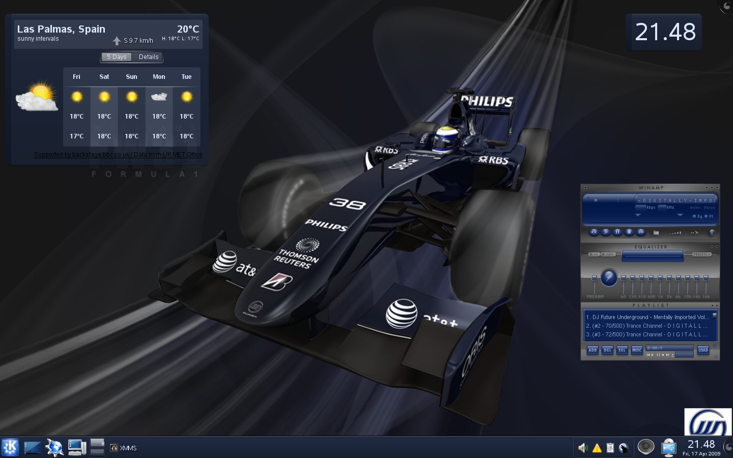Open the playlist DEL menu button
Viewport: 733px width, 458px height.
(x=607, y=350)
